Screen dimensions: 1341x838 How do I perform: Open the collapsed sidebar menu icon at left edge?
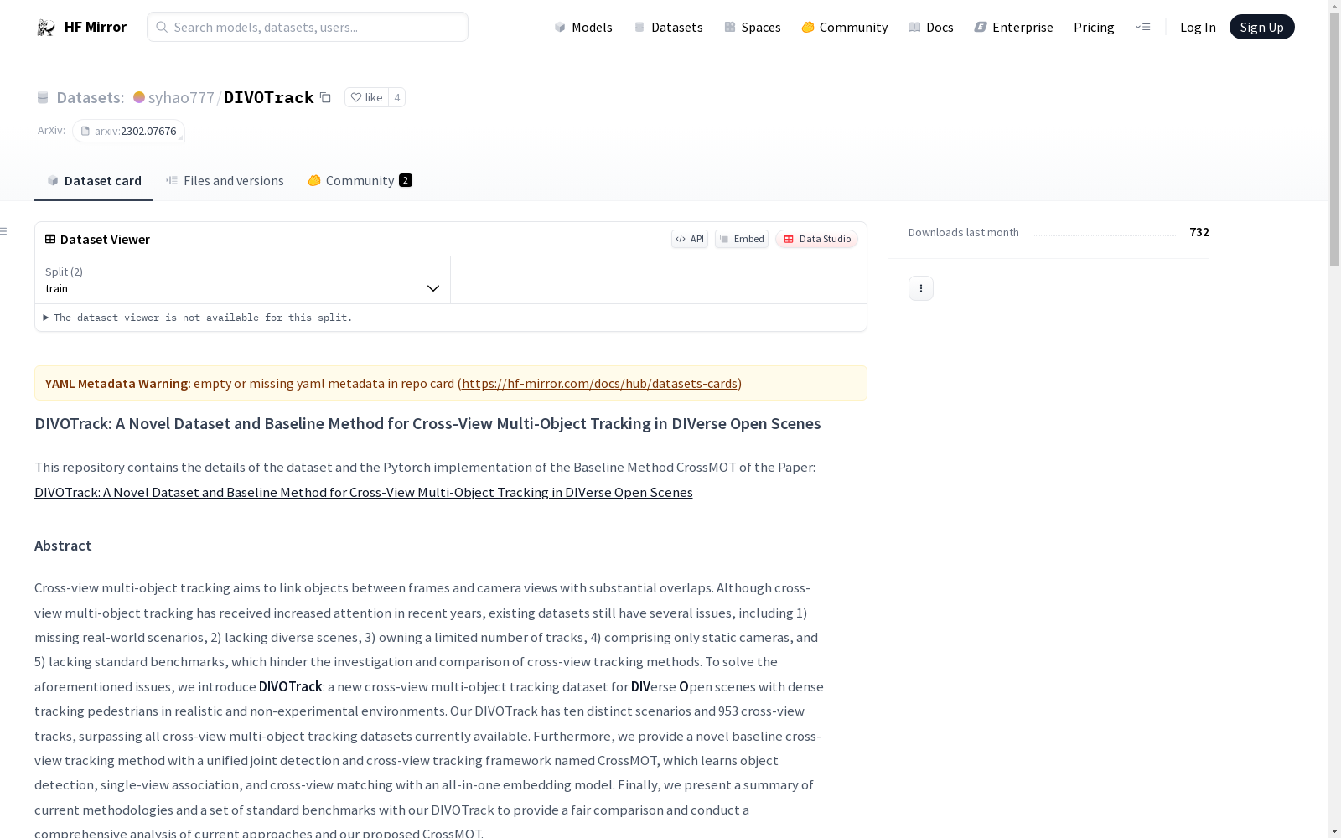click(x=4, y=231)
